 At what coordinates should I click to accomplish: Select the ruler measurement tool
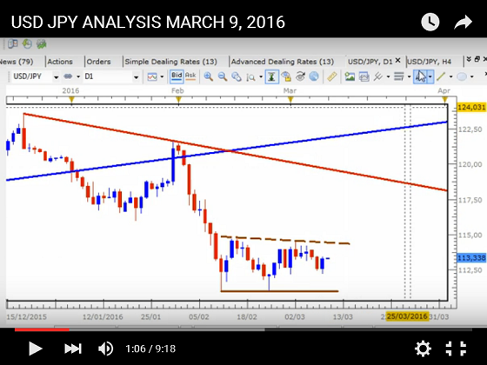tap(331, 76)
